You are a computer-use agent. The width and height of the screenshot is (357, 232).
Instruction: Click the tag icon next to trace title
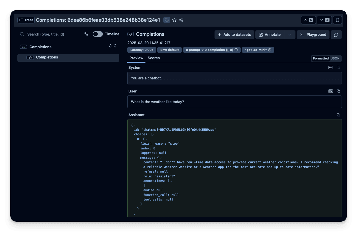[x=166, y=20]
